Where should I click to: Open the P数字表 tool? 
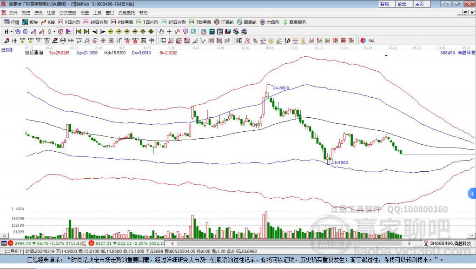(122, 22)
